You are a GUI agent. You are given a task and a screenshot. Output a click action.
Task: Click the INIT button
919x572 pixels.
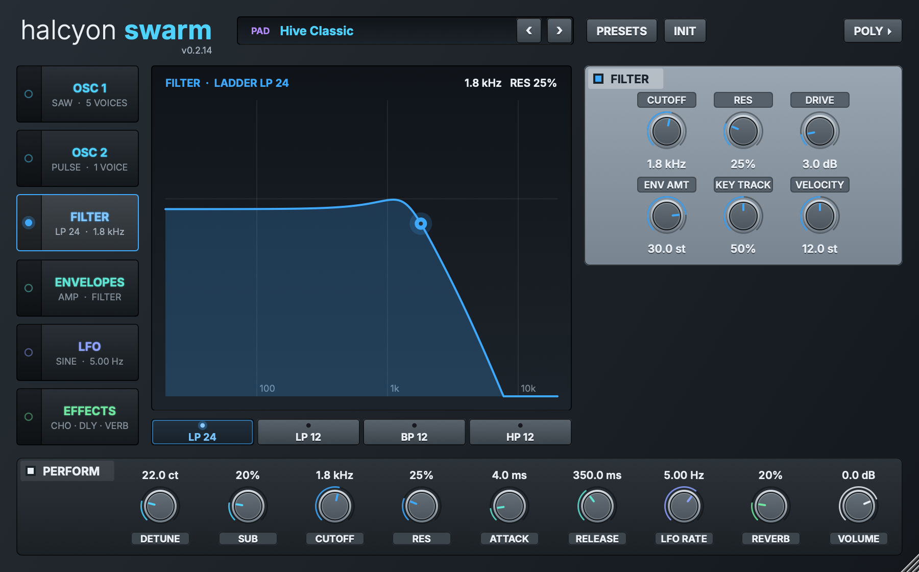coord(685,31)
